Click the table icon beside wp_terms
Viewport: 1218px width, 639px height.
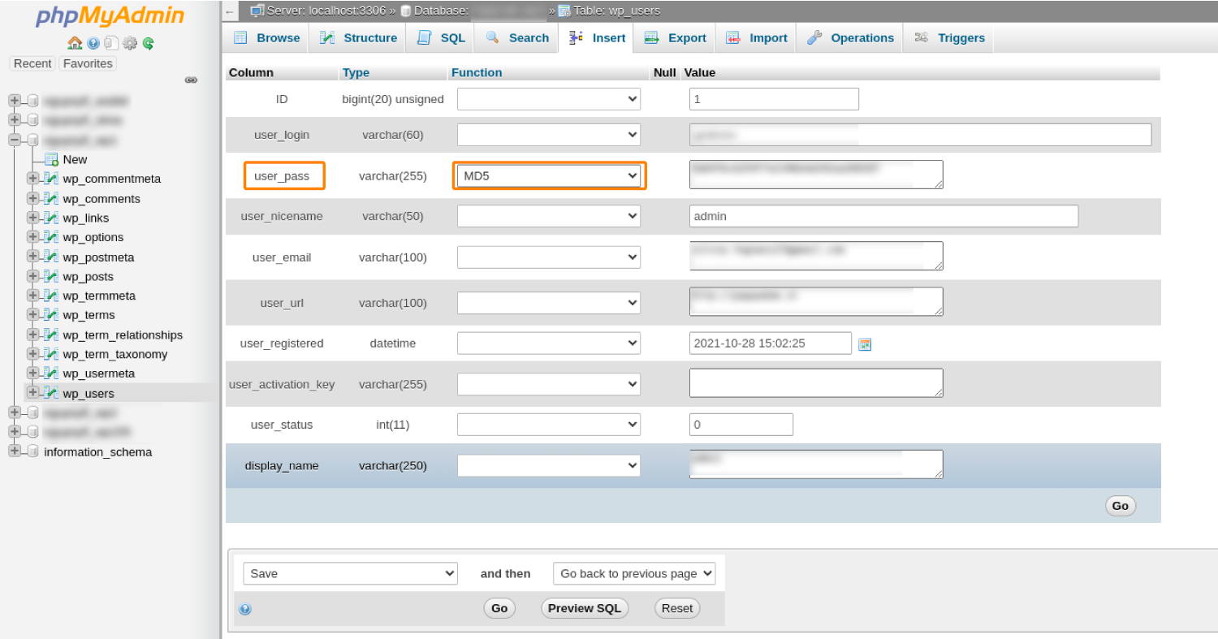51,315
